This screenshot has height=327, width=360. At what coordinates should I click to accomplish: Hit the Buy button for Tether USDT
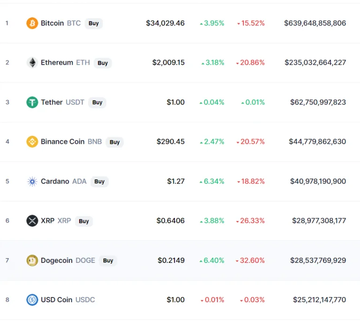tap(97, 102)
